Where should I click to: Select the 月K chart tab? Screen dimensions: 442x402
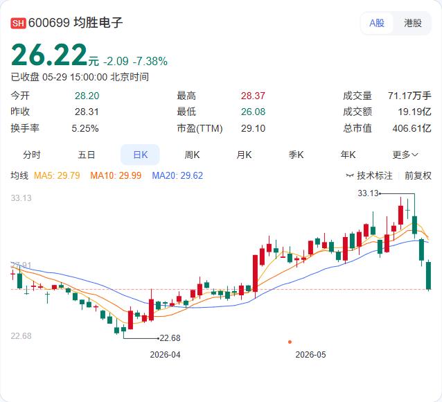point(244,155)
